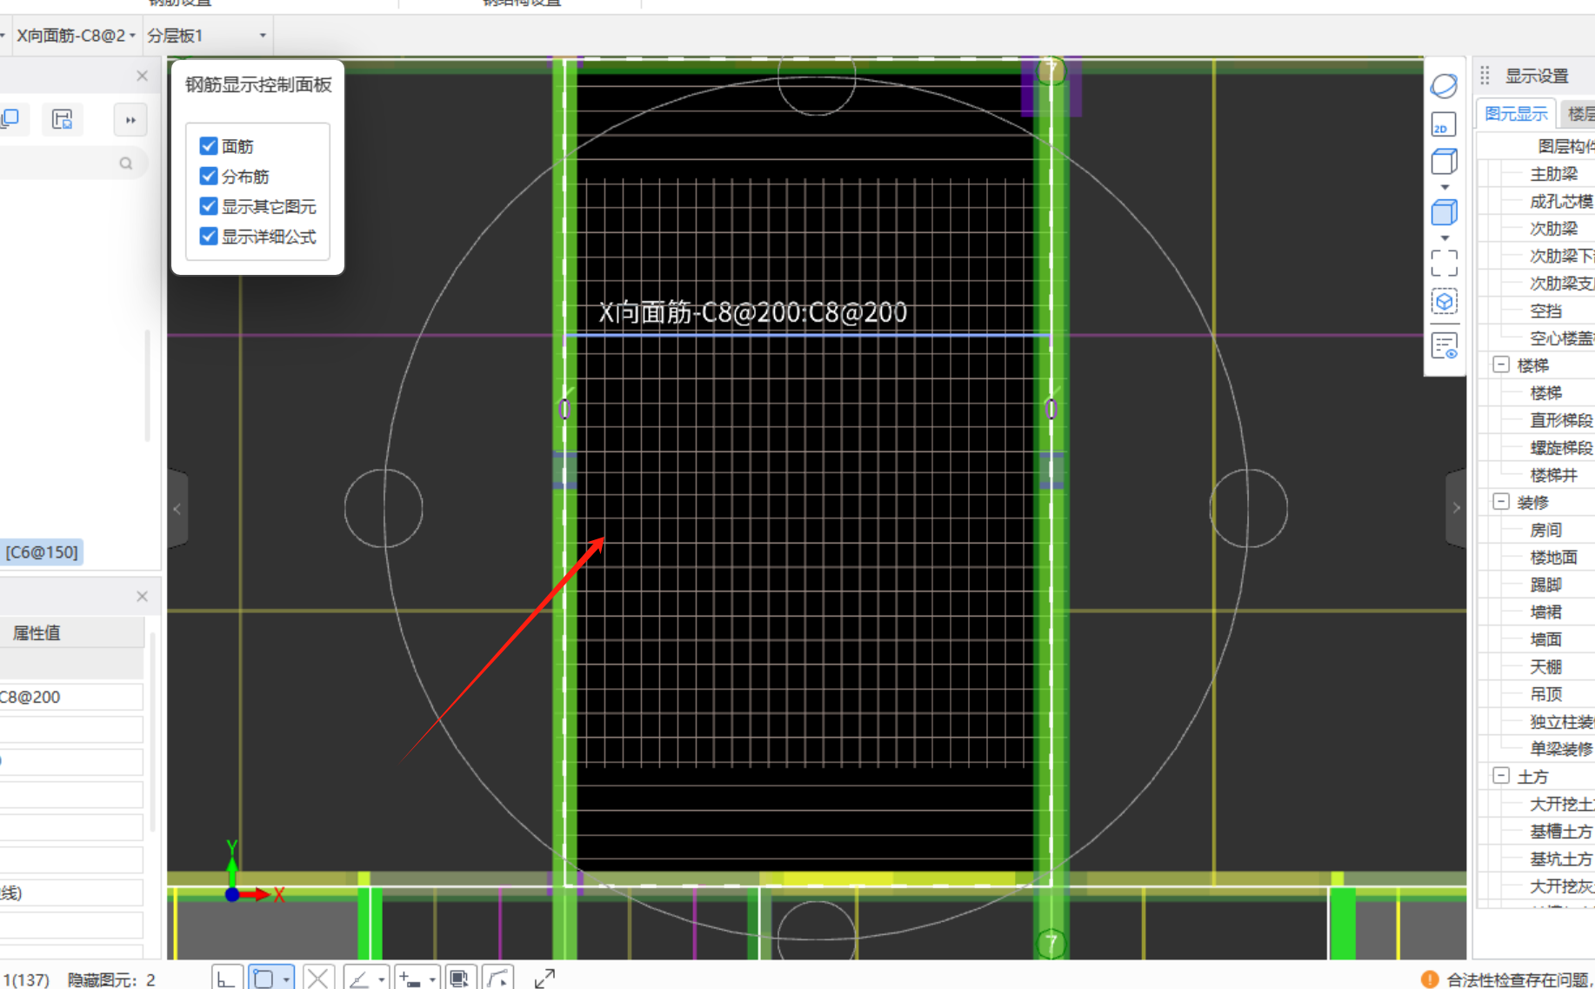The image size is (1595, 989).
Task: Click the orbit (dynamic view) icon
Action: click(1444, 86)
